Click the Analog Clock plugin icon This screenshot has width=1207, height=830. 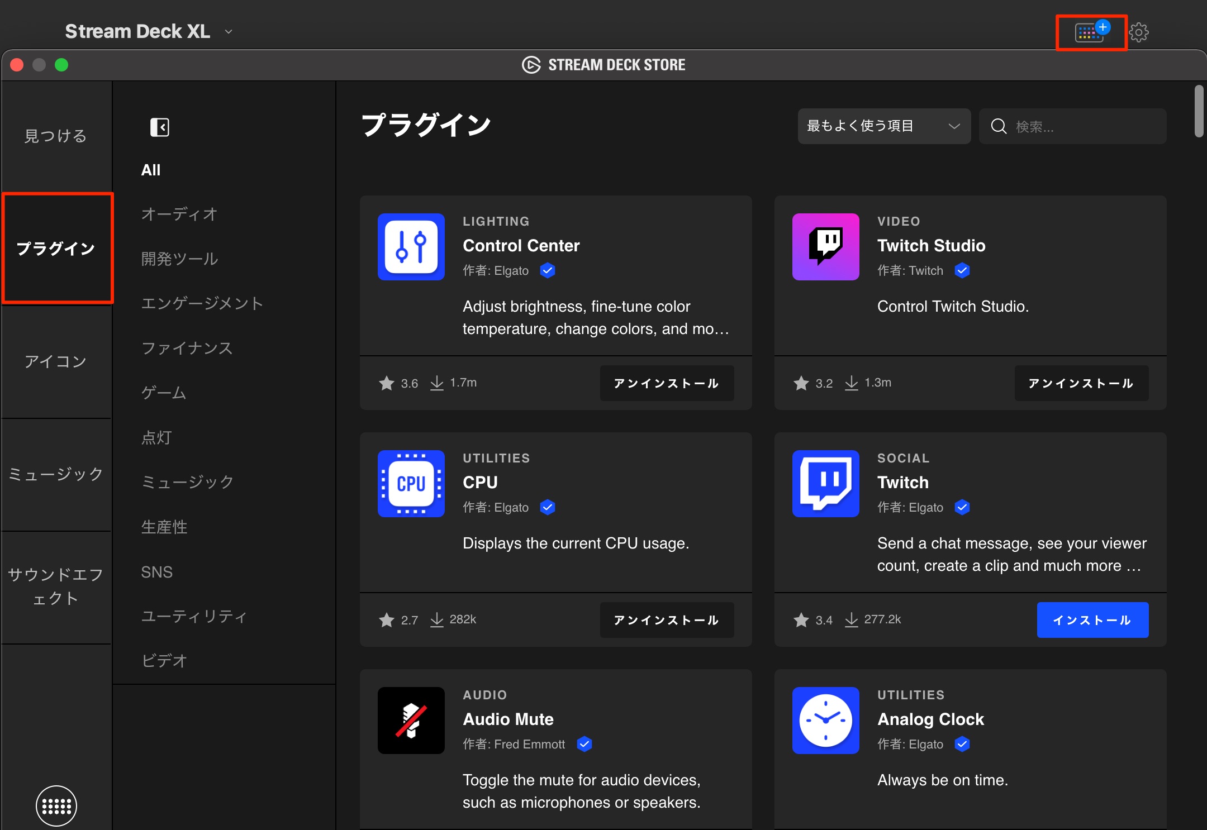826,721
